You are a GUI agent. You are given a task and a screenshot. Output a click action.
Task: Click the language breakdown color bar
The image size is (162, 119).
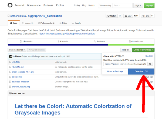tap(81, 45)
